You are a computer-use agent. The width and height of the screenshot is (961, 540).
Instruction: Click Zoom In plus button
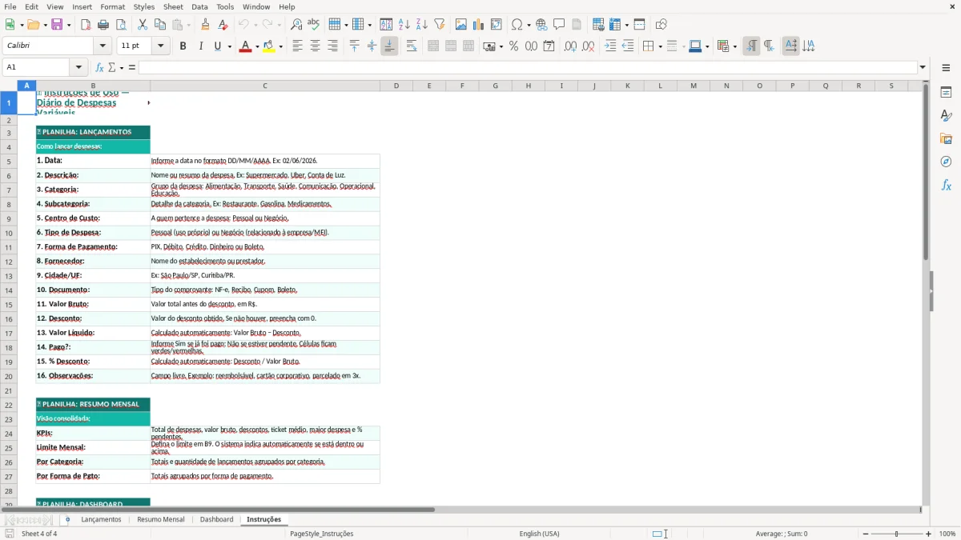click(x=928, y=534)
